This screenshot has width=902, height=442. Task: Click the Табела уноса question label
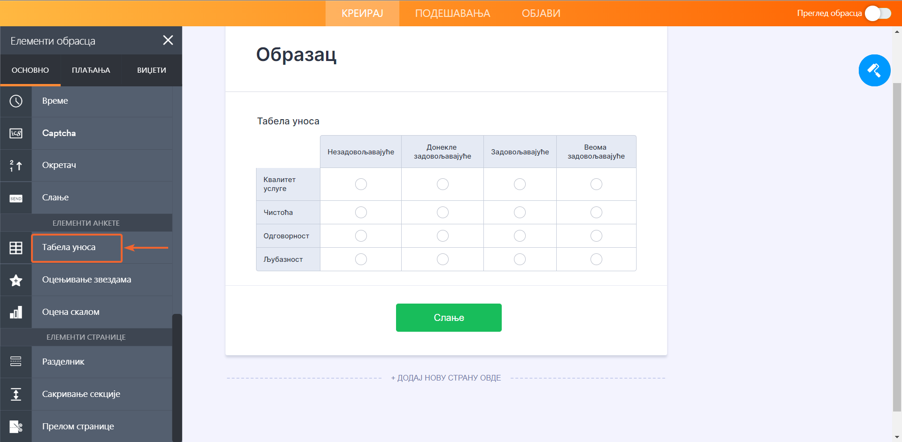[x=288, y=121]
